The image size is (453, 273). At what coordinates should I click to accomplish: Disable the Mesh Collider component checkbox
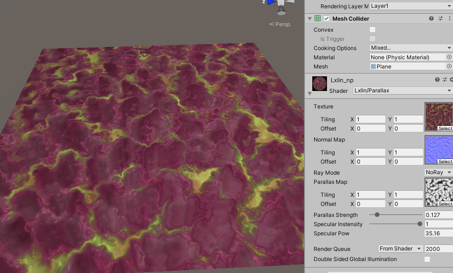(327, 19)
